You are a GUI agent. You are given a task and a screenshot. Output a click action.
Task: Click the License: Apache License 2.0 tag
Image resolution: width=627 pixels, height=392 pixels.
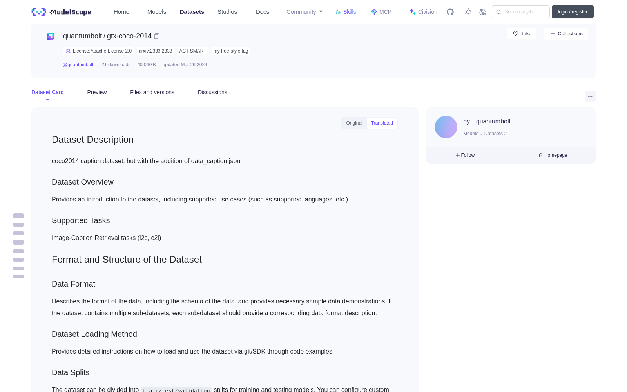pyautogui.click(x=98, y=51)
